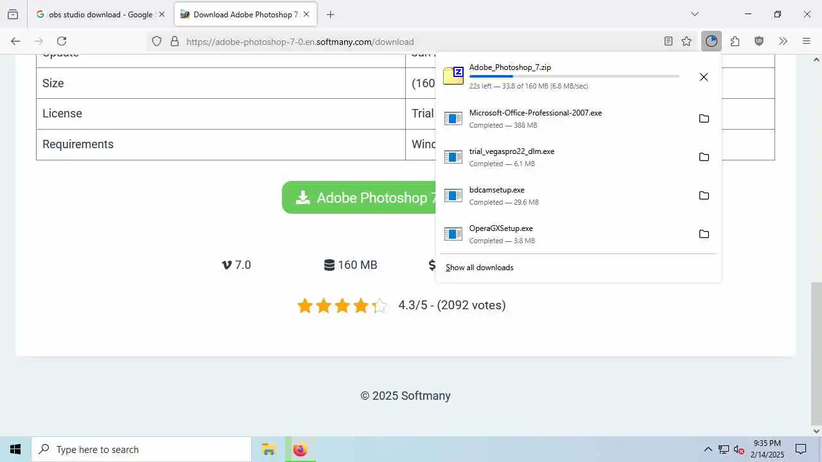
Task: Click the taskbar search box
Action: coord(141,449)
